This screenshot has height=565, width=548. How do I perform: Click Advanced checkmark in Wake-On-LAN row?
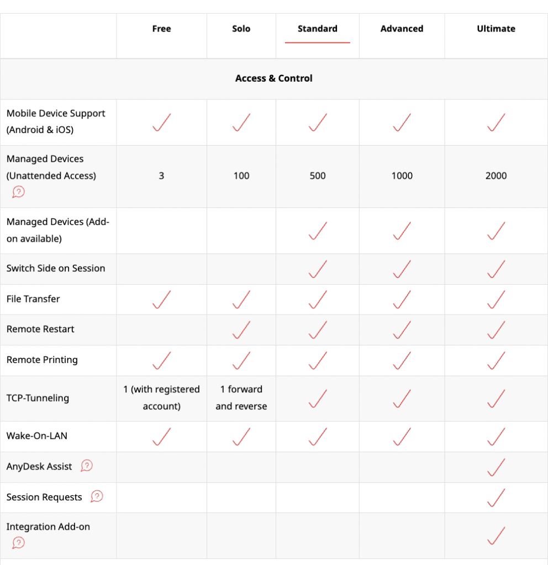(x=402, y=436)
